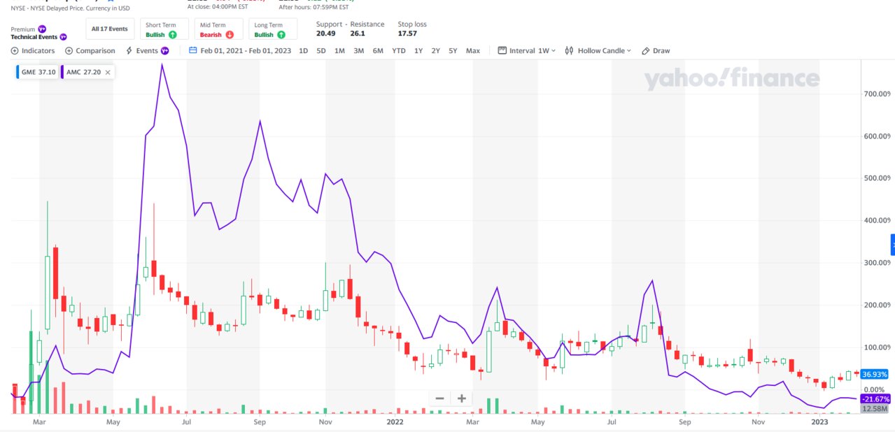
Task: Select the 2Y time range
Action: tap(436, 51)
